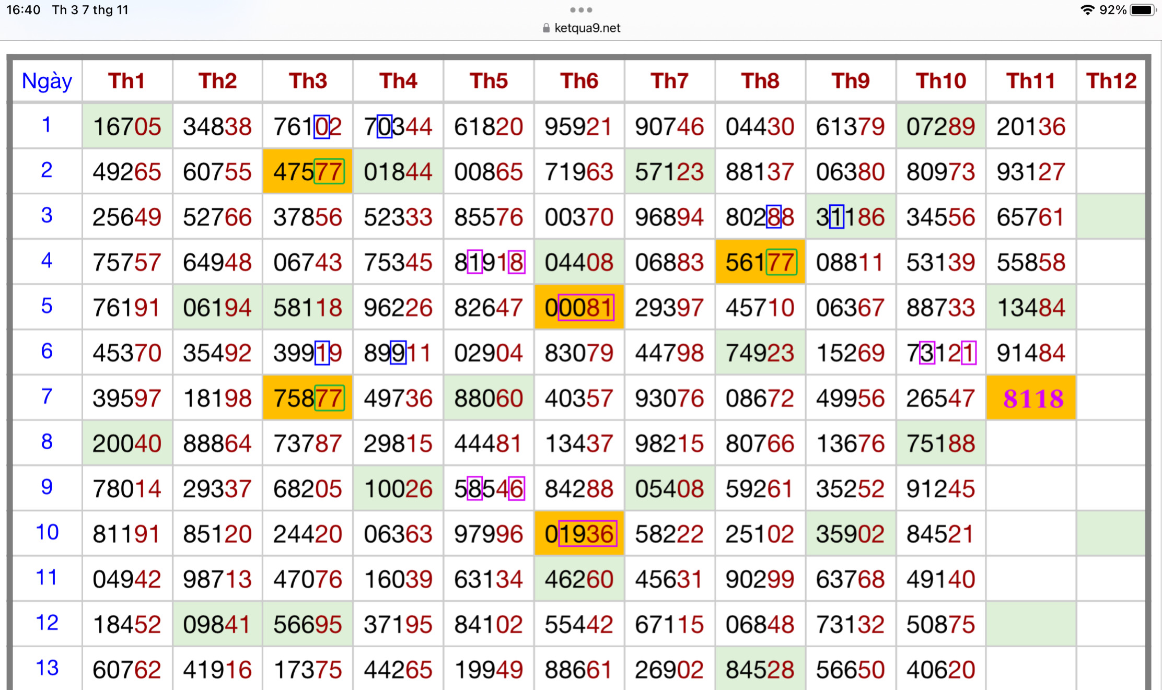Select the Th1 column header

point(126,81)
